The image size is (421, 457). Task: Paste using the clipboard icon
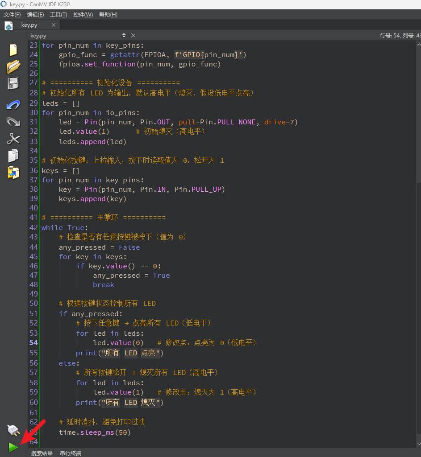point(13,173)
